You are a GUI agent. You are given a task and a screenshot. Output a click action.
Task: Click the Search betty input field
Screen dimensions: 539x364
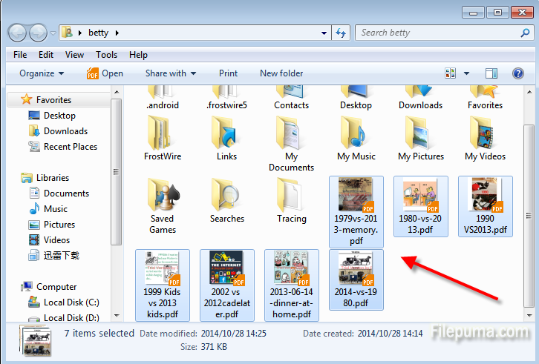coord(438,33)
